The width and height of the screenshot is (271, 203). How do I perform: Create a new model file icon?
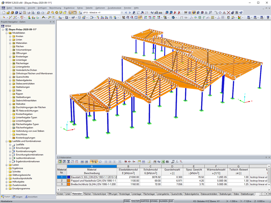click(x=4, y=13)
